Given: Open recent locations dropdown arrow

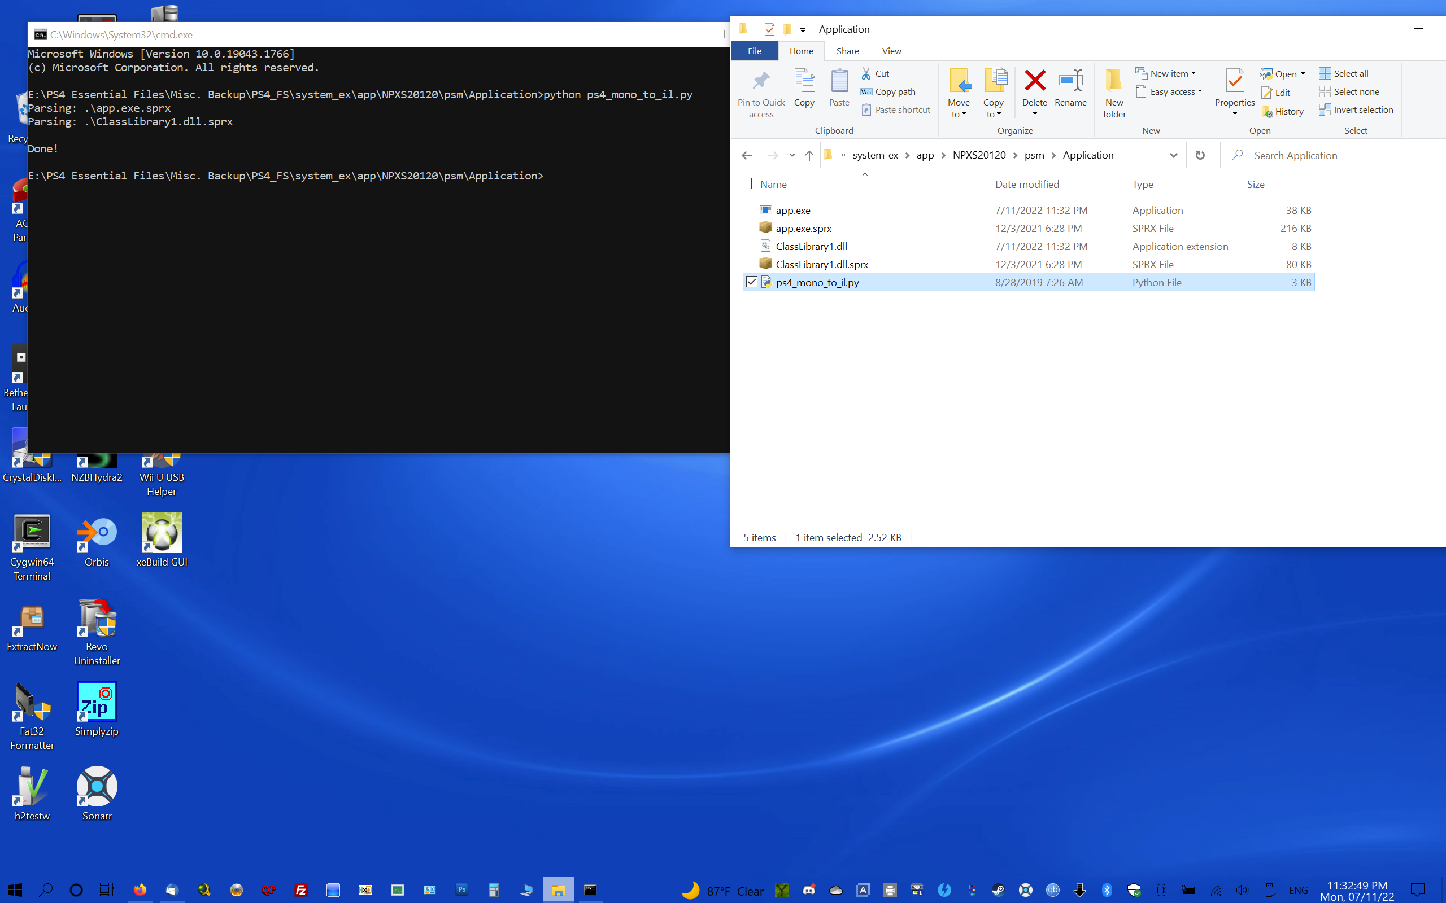Looking at the screenshot, I should click(x=792, y=155).
